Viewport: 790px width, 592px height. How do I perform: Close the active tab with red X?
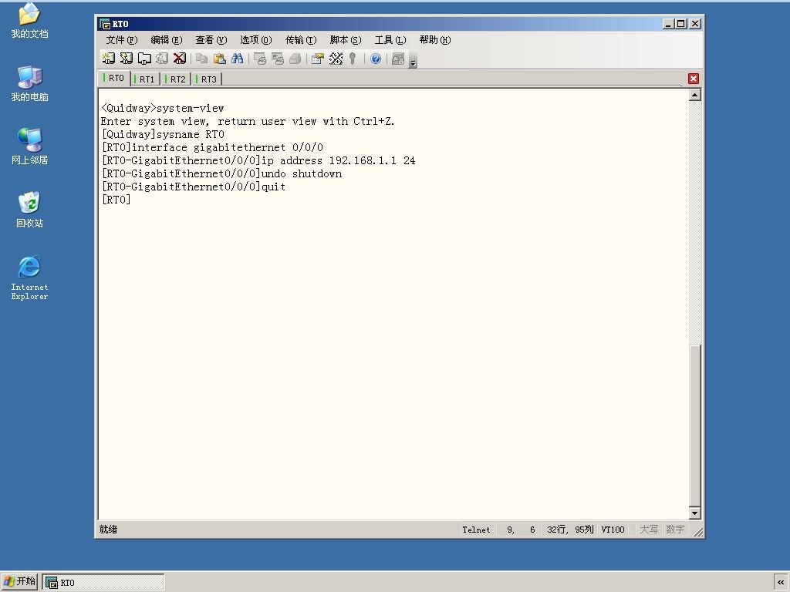[694, 79]
